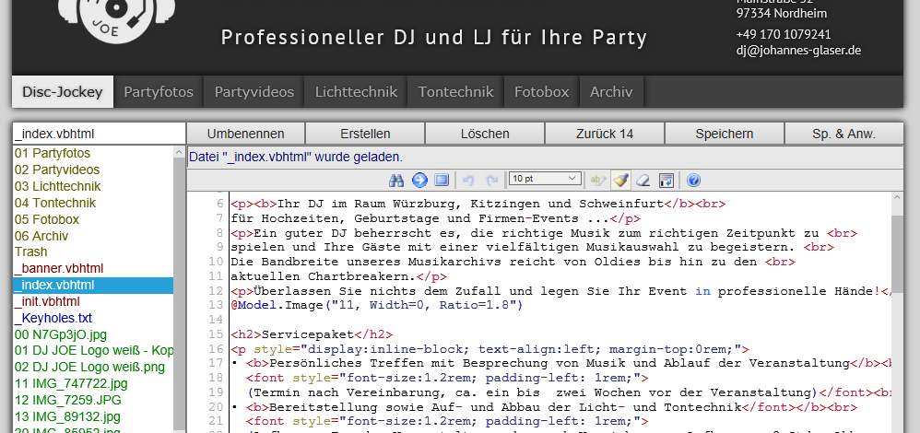
Task: Open the Archiv tab
Action: (611, 91)
